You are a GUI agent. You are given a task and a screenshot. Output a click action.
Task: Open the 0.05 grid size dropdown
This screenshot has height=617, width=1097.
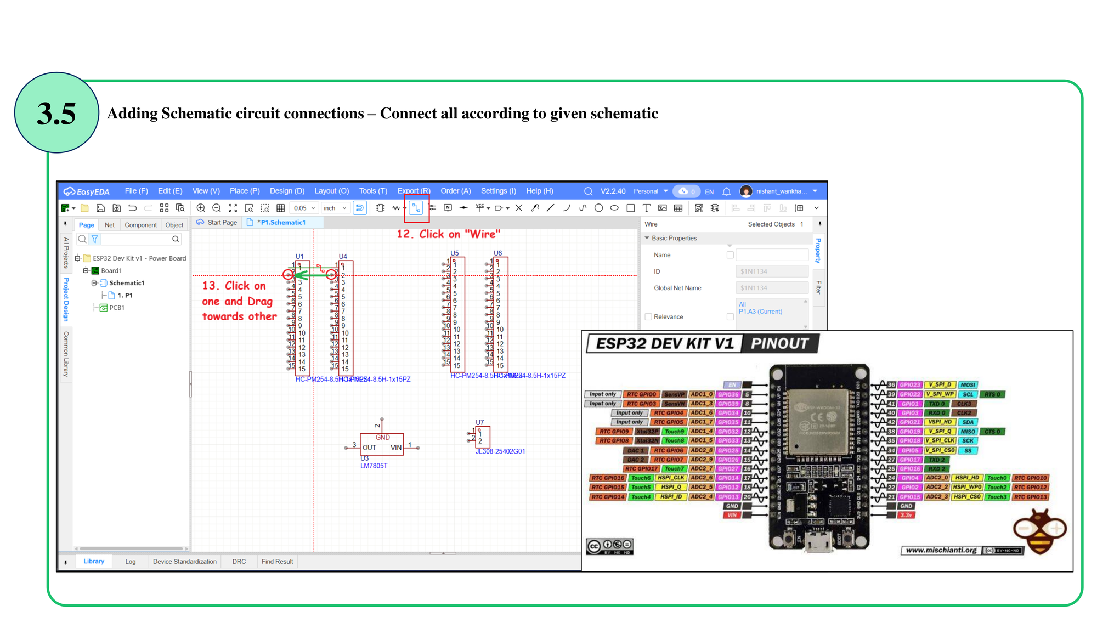coord(304,208)
